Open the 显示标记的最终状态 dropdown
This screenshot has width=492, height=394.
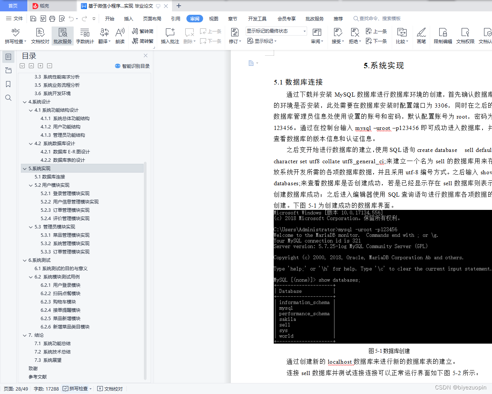(x=276, y=31)
